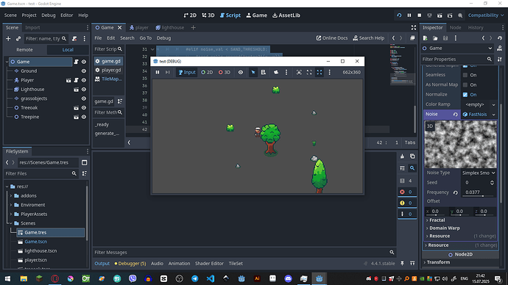
Task: Click Search Help button
Action: pyautogui.click(x=369, y=37)
